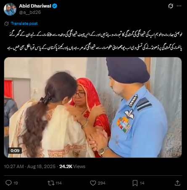This screenshot has width=187, height=190.
Task: Click the 0:09 video duration badge
Action: pyautogui.click(x=15, y=151)
